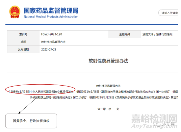The image size is (181, 132).
Task: Select title value 放射性药品管理办法 in table
Action: pyautogui.click(x=53, y=42)
